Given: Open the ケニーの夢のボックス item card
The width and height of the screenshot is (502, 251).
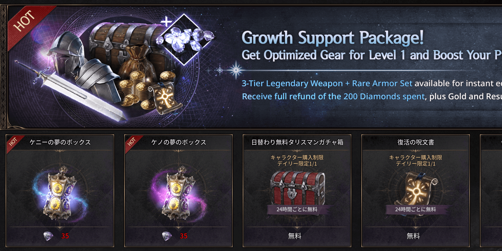Looking at the screenshot, I should tap(60, 191).
